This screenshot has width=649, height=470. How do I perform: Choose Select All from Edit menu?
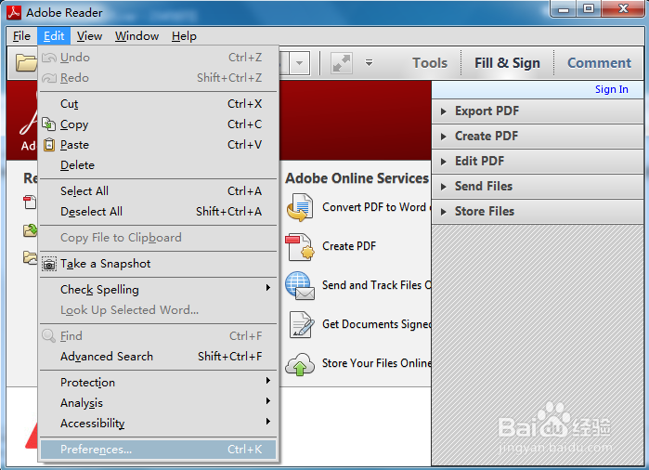(x=158, y=191)
